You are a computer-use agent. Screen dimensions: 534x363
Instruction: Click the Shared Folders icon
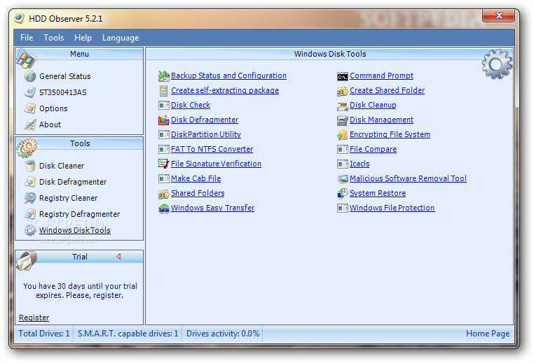click(164, 194)
